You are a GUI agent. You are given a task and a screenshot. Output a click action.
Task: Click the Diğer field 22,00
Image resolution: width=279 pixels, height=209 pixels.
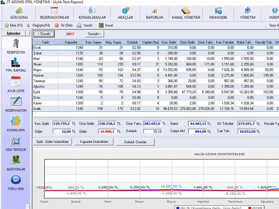point(62,132)
